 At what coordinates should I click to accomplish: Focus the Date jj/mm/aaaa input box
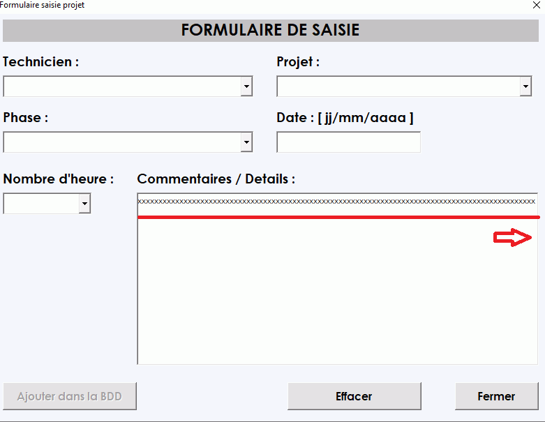coord(348,142)
